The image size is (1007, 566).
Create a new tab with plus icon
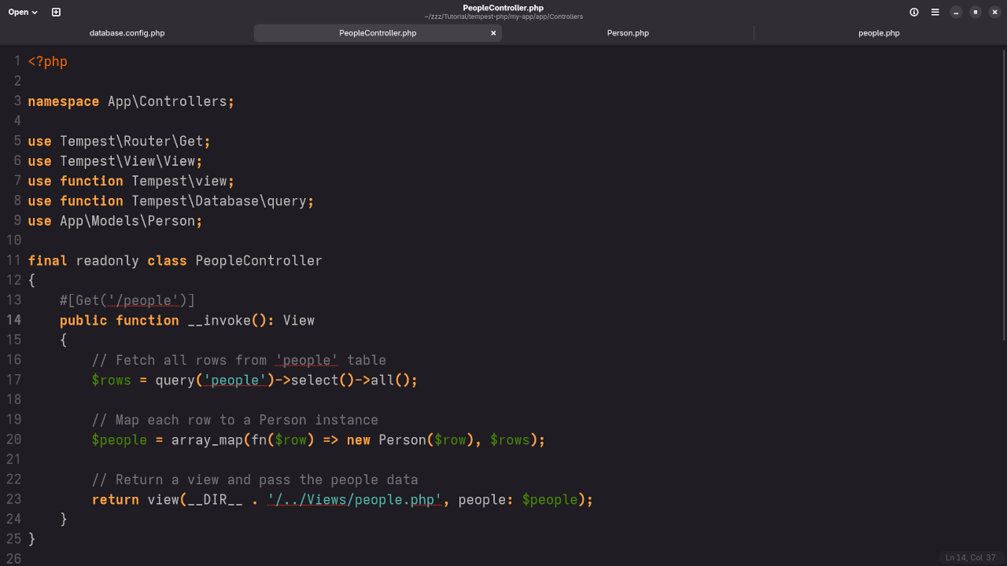pyautogui.click(x=56, y=12)
